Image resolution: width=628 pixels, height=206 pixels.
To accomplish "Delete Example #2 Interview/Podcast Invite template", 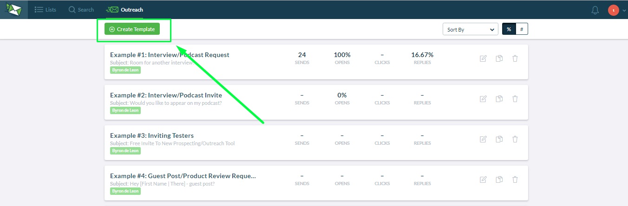I will pyautogui.click(x=515, y=99).
